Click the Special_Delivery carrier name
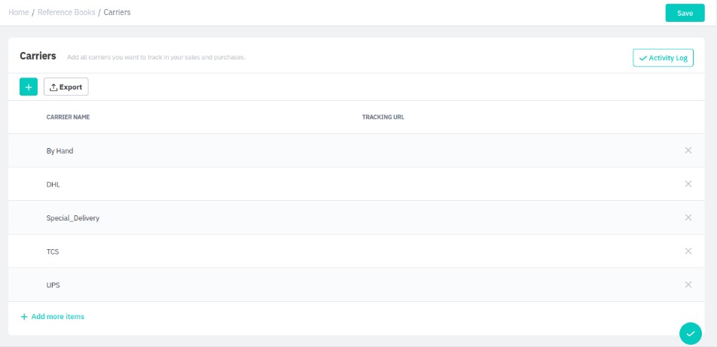 [73, 218]
